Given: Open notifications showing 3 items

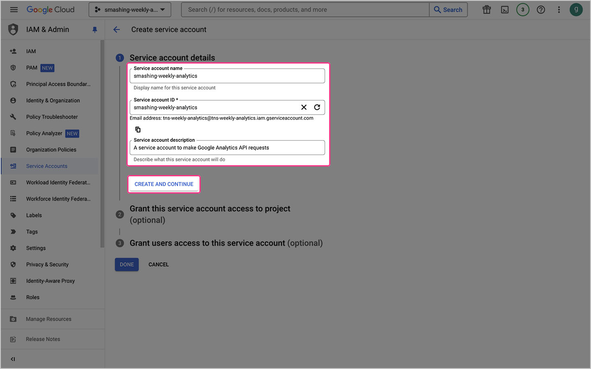Looking at the screenshot, I should coord(522,9).
